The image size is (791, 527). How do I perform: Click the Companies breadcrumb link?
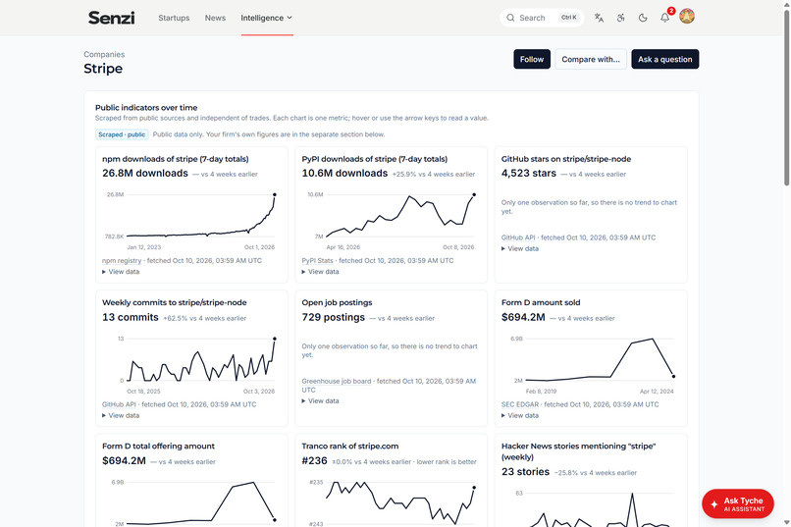click(104, 54)
